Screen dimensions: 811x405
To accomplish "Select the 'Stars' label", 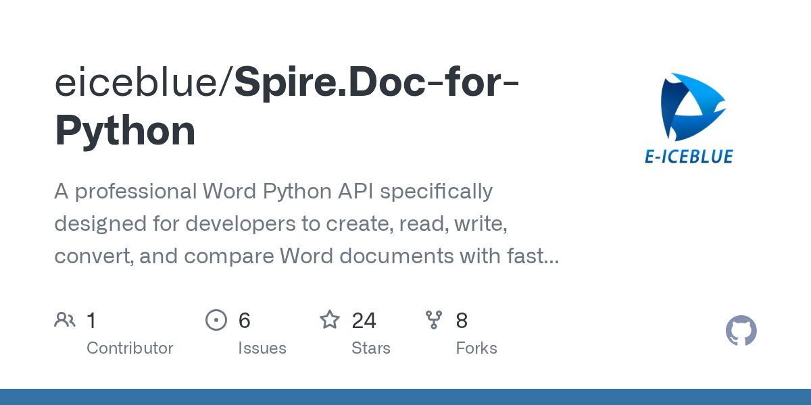I will tap(371, 348).
